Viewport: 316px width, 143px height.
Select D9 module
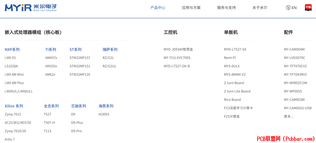pyautogui.click(x=73, y=114)
